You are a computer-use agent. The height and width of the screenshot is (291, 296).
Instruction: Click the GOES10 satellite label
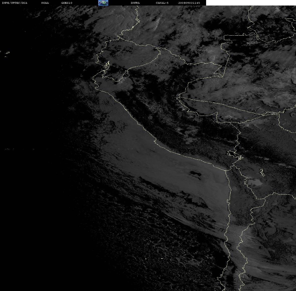pos(67,3)
